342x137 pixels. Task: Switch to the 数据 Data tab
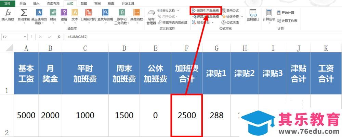(84, 4)
